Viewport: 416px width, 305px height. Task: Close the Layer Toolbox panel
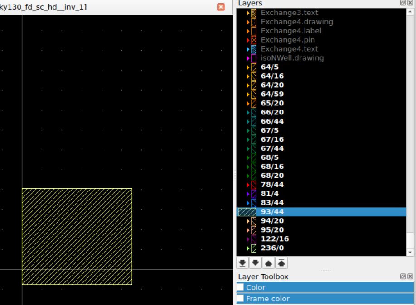410,276
